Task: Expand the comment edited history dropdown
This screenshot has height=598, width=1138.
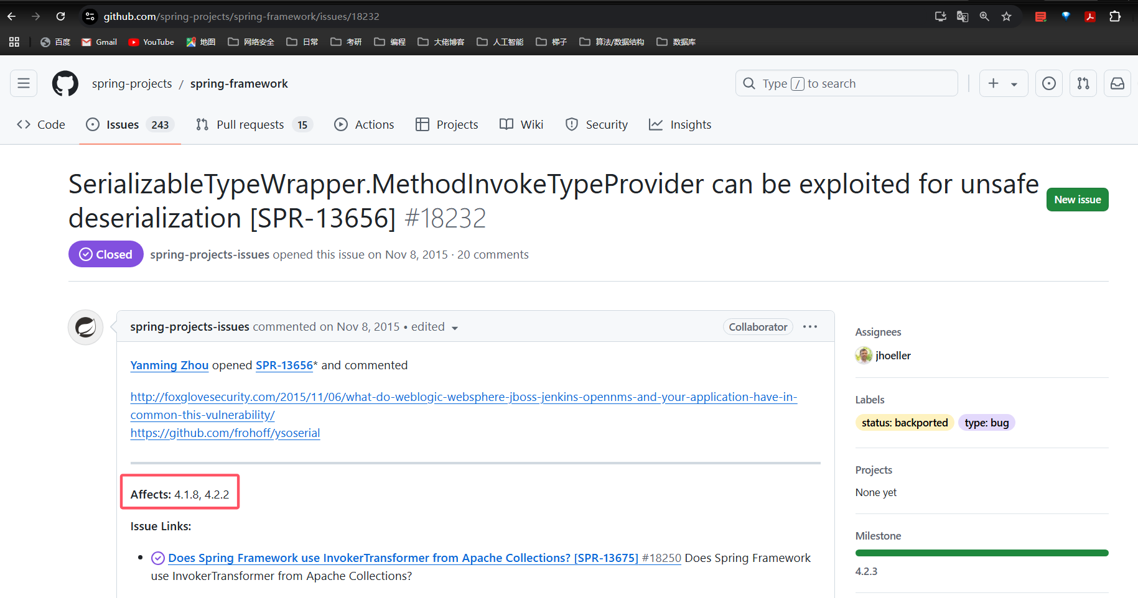Action: [434, 327]
